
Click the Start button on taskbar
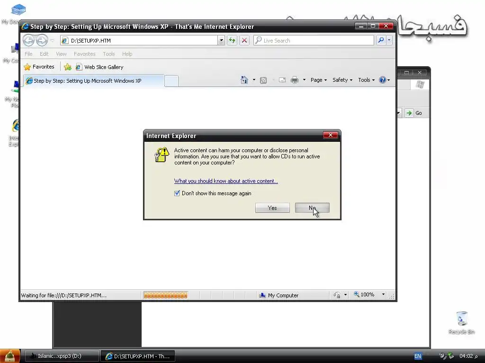(10, 356)
